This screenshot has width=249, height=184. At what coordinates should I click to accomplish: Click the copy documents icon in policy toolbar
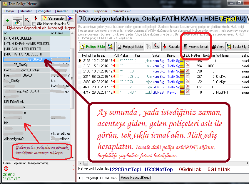pos(148,47)
